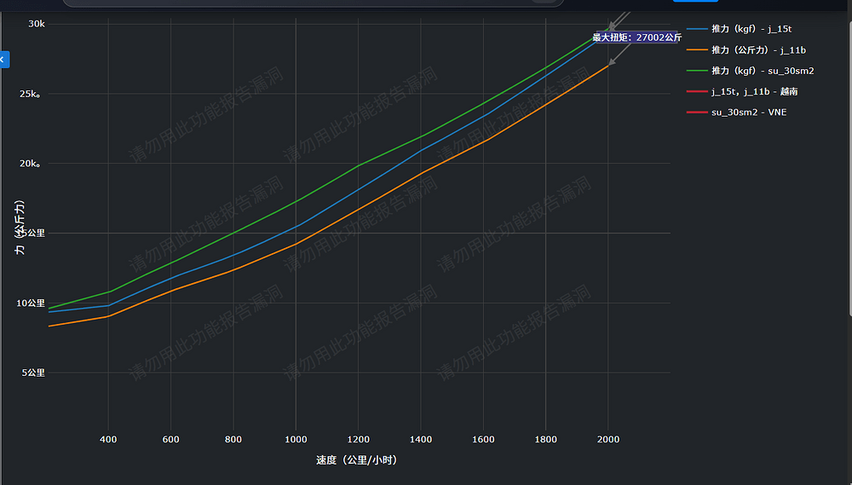Toggle the su_30sm2 - VNE legend entry
The image size is (852, 485).
749,112
